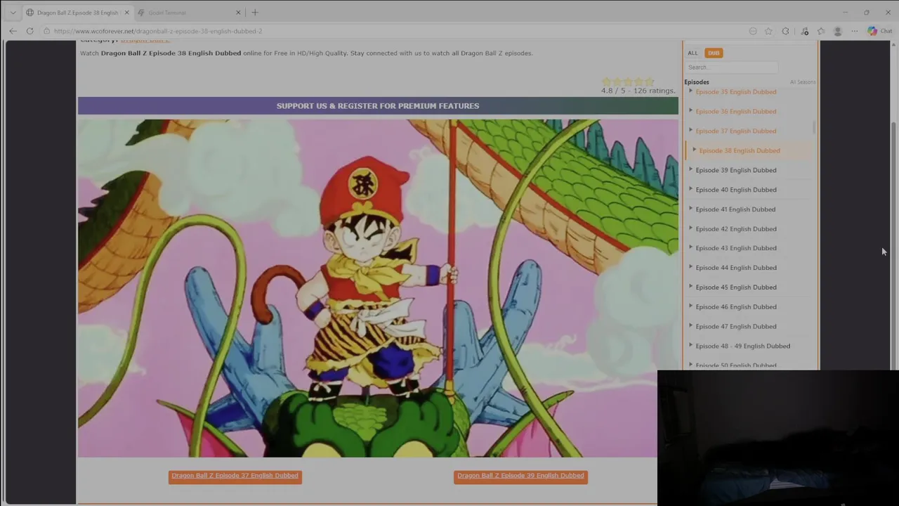Expand arrow beside Episode 44 English Dubbed
The image size is (899, 506).
[x=691, y=267]
